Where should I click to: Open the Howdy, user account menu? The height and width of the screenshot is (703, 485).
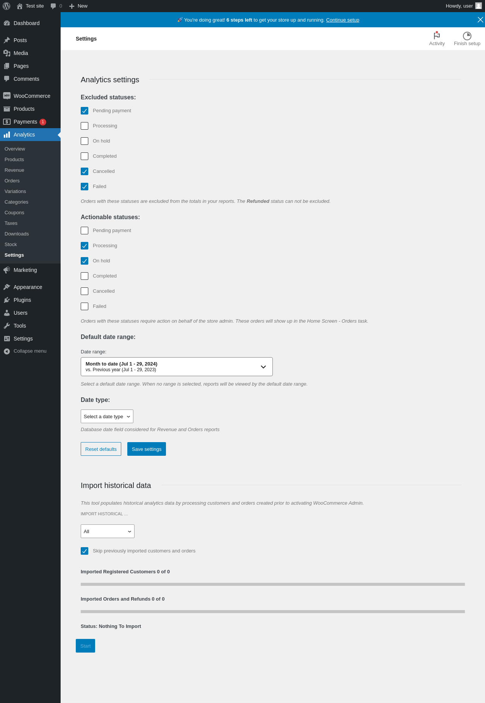coord(463,6)
